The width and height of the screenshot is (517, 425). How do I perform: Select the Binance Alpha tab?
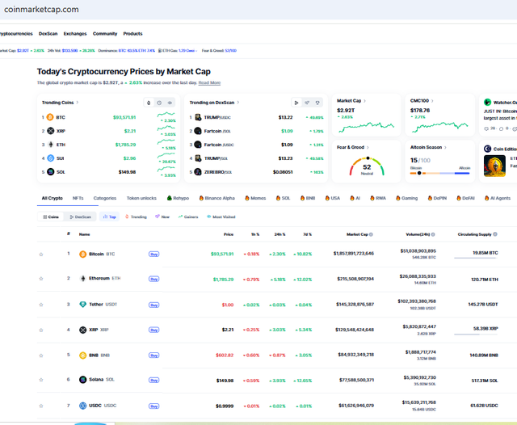pyautogui.click(x=217, y=198)
